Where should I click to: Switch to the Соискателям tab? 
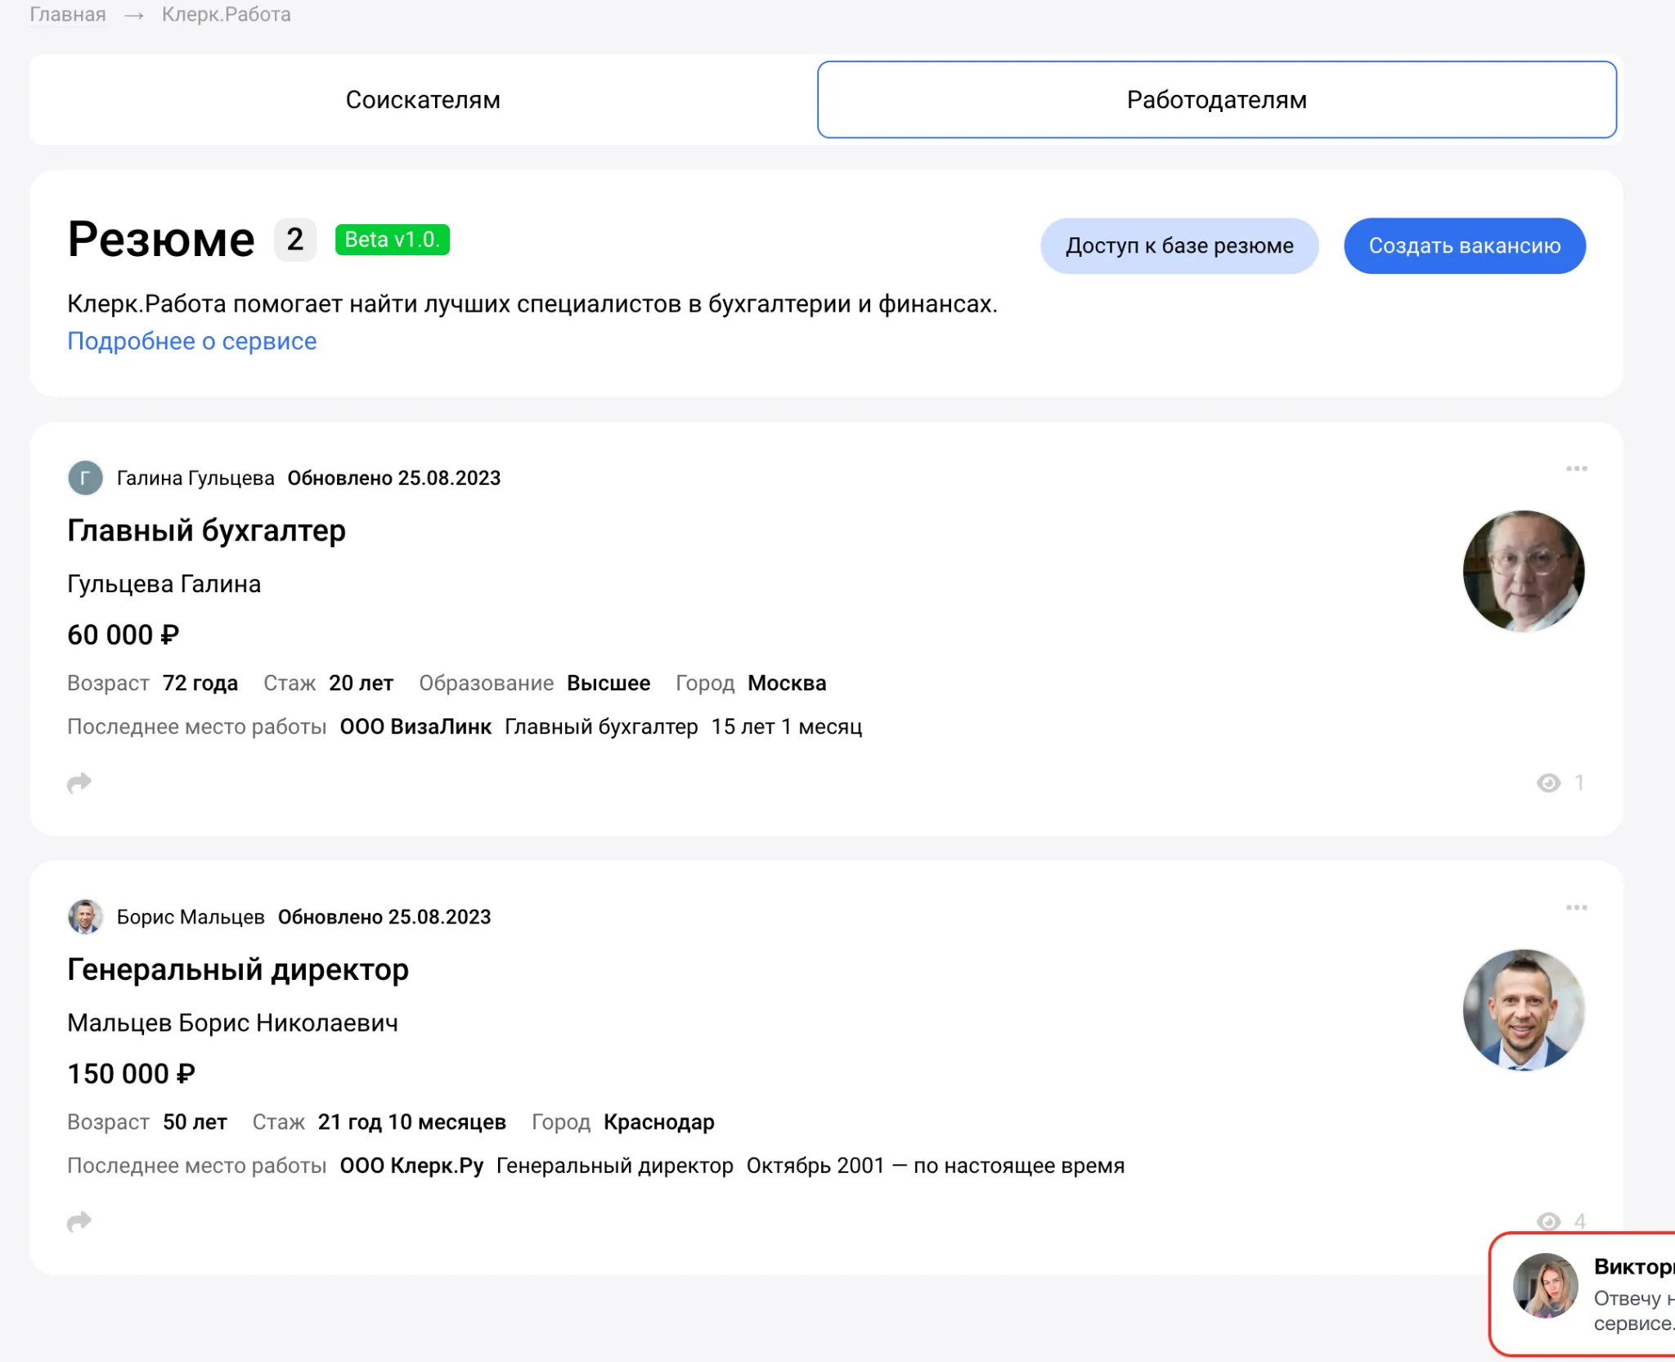423,99
